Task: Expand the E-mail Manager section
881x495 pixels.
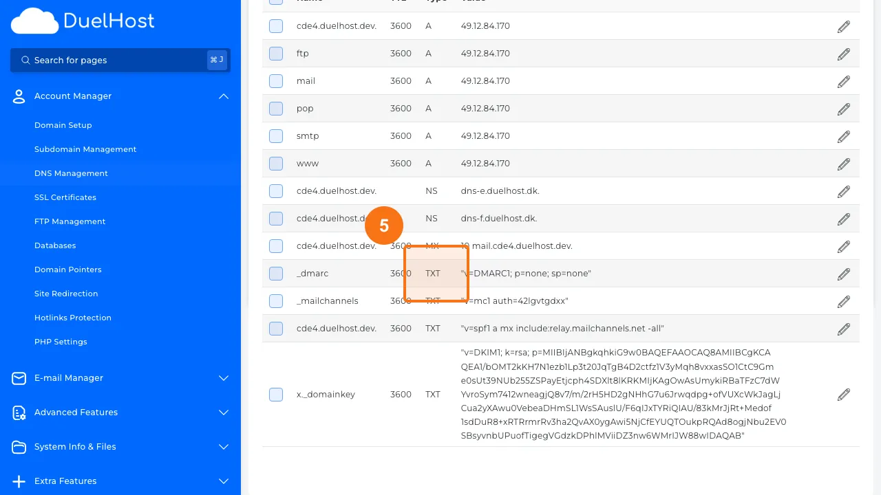Action: point(223,378)
